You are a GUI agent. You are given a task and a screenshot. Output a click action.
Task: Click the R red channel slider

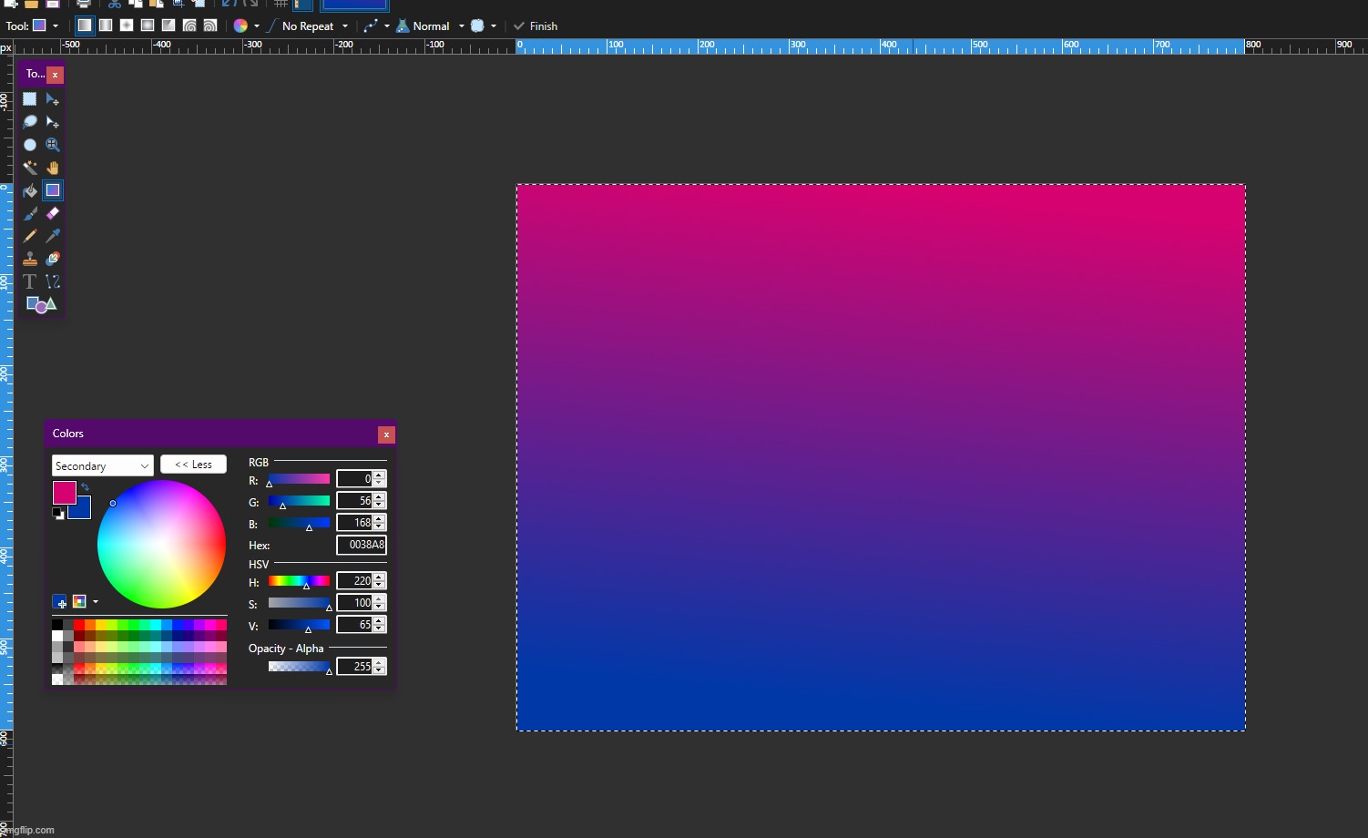pyautogui.click(x=299, y=479)
